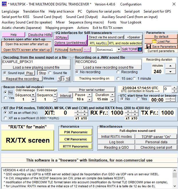Select No recording option

coord(77,72)
